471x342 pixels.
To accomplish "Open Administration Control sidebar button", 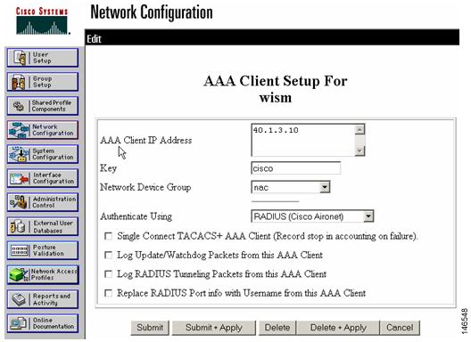I will pos(43,202).
